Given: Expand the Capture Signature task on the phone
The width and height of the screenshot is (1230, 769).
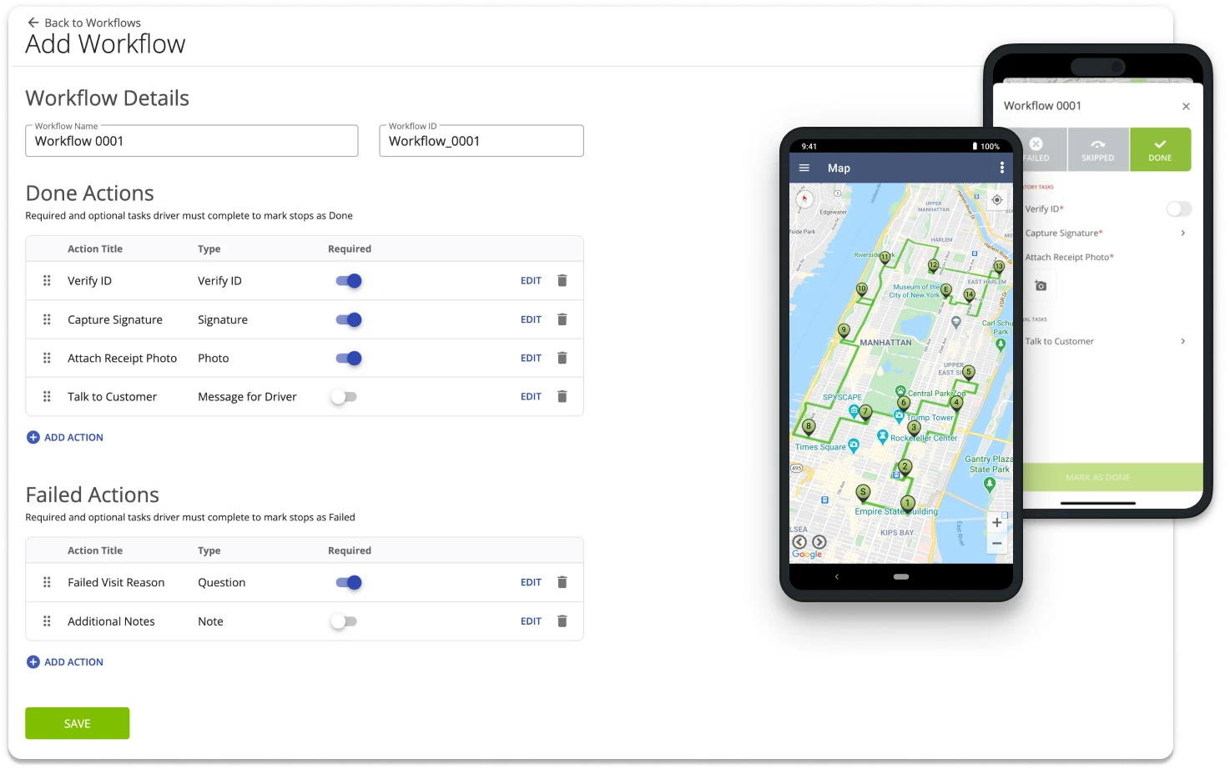Looking at the screenshot, I should pyautogui.click(x=1182, y=233).
